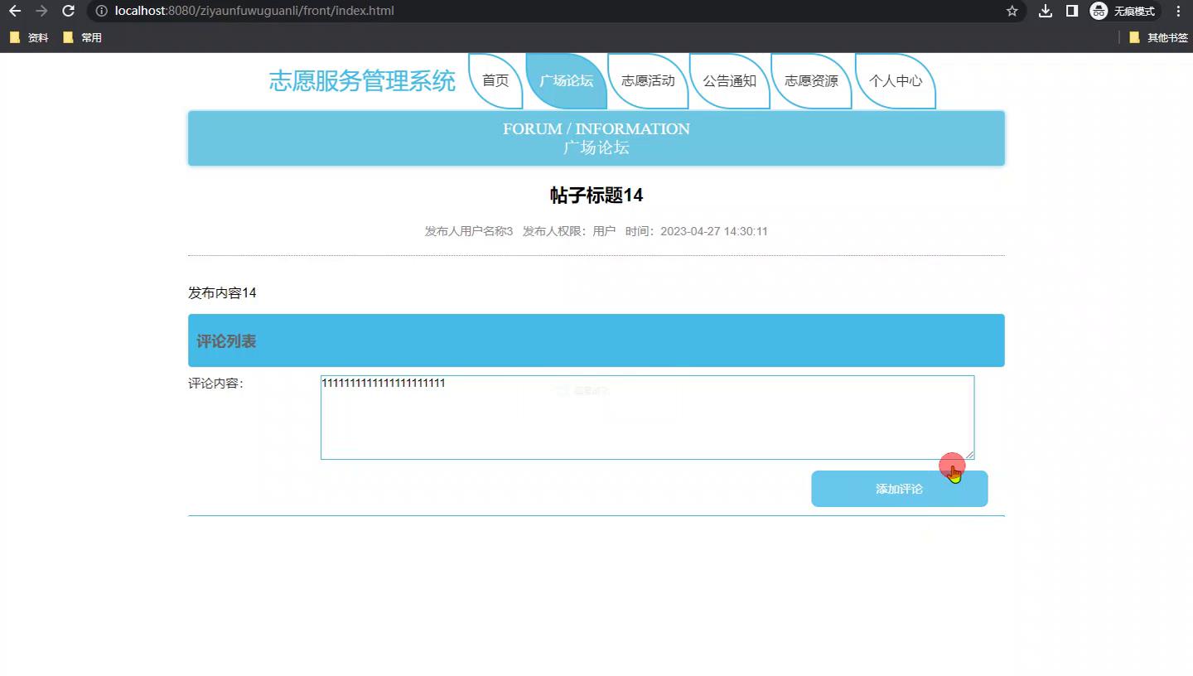1193x676 pixels.
Task: Click the post time 2023-04-27 14:30:11
Action: pyautogui.click(x=697, y=231)
